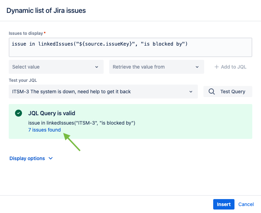Click the resolved ITSM-3 linkedIssues query text
261x213 pixels.
[x=82, y=123]
